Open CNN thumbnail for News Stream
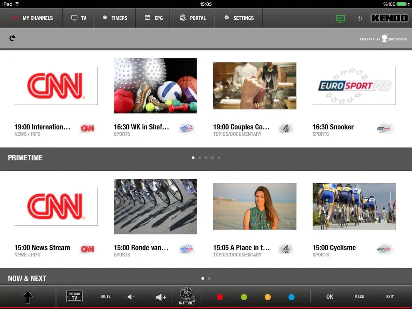412x309 pixels. click(x=56, y=206)
